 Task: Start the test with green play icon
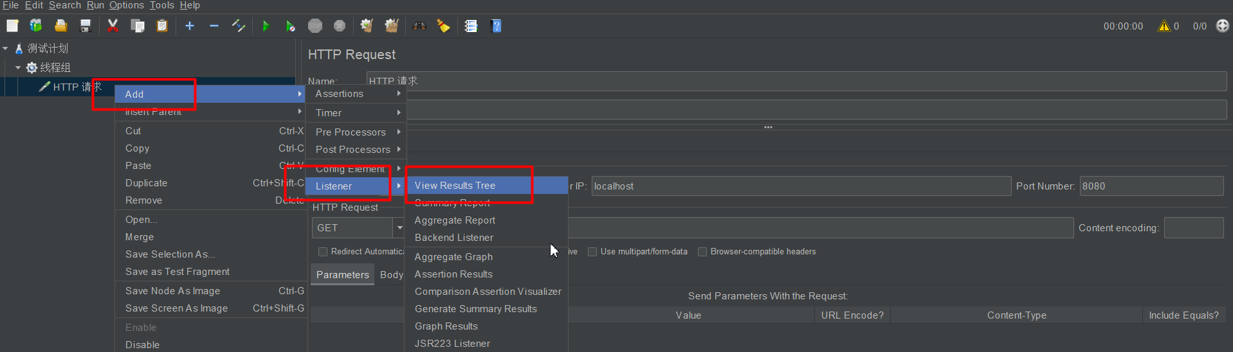[266, 26]
